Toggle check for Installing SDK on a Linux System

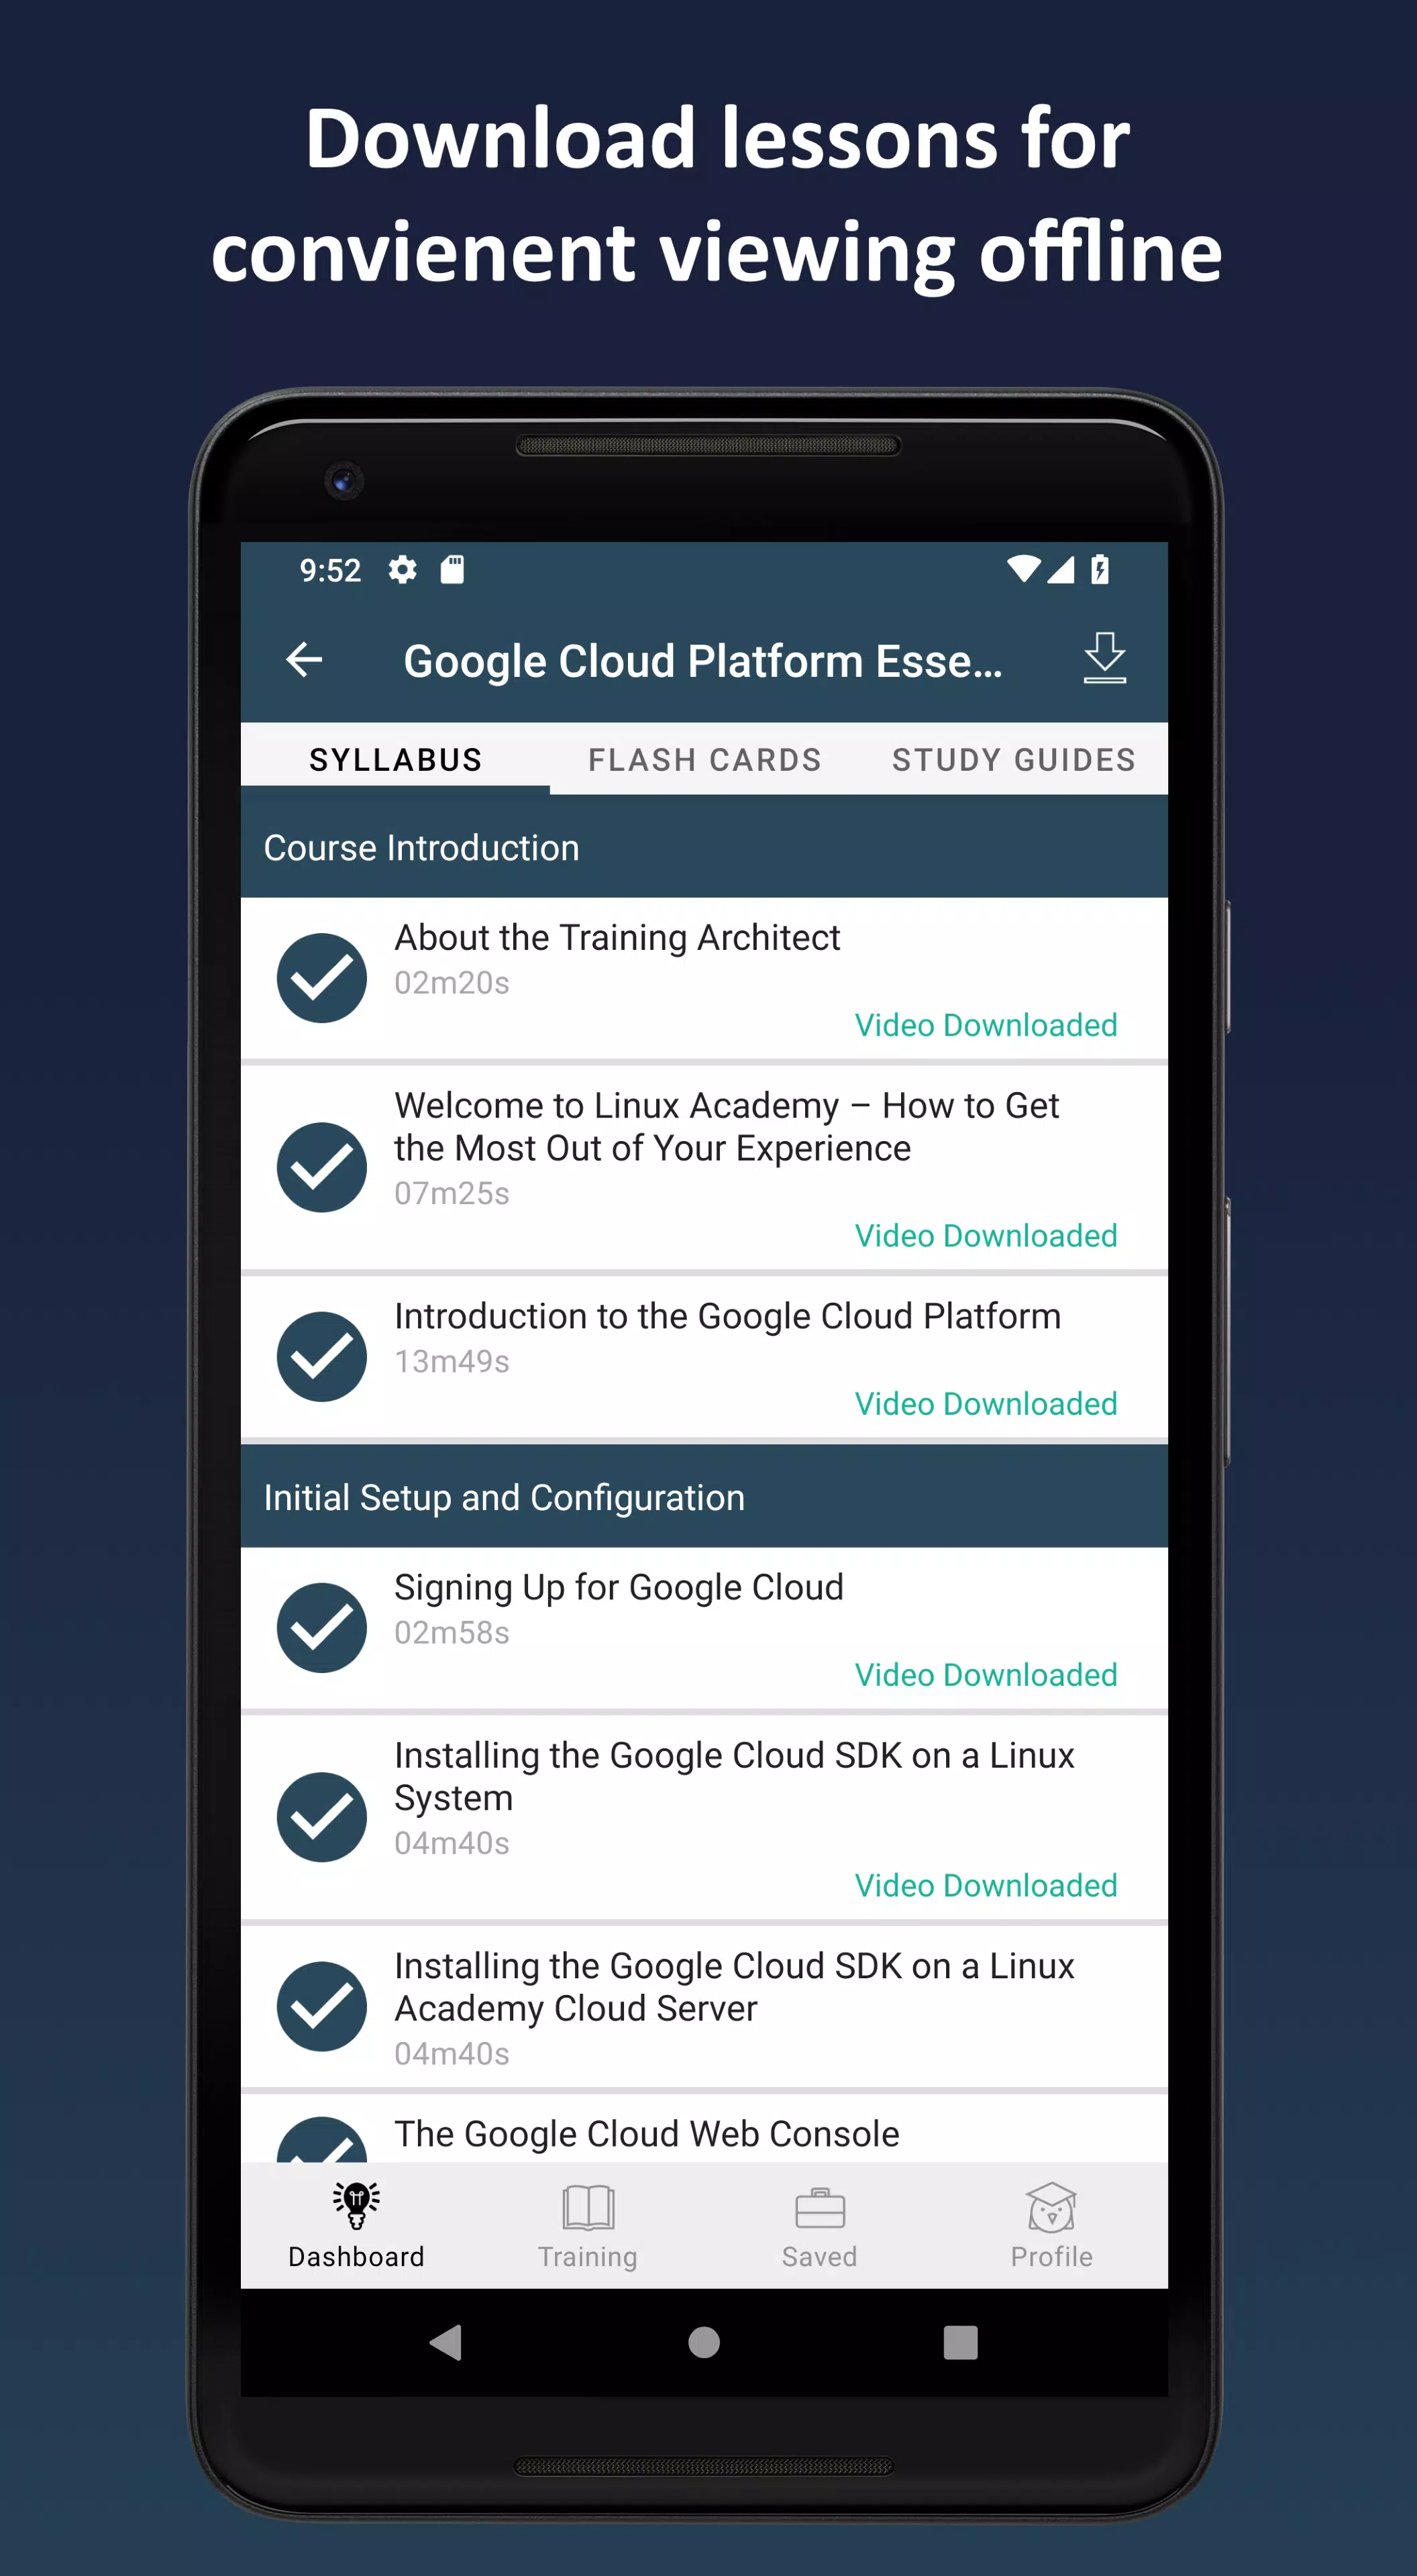(321, 1817)
